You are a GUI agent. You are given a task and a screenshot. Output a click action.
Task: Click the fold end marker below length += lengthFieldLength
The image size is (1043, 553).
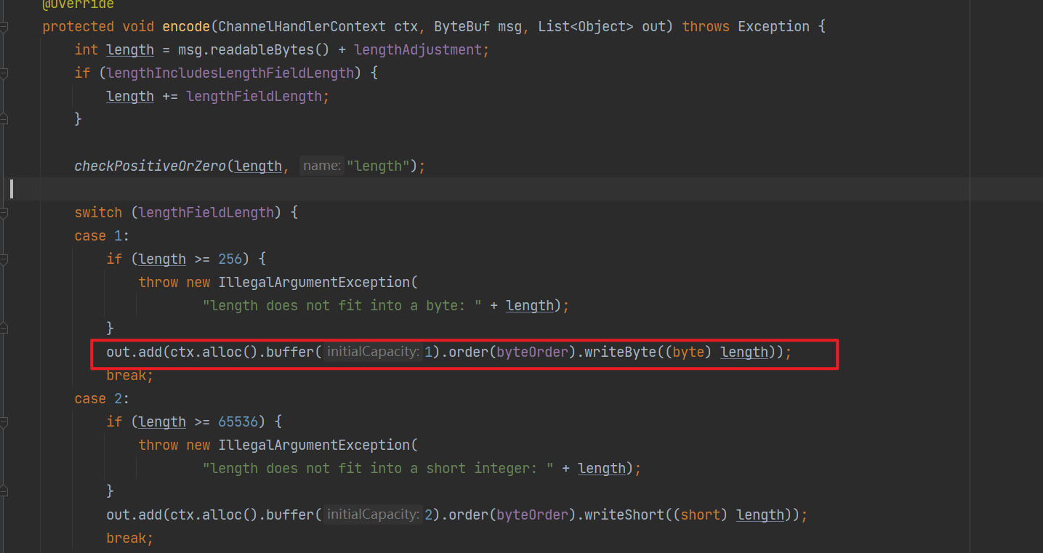pos(4,118)
